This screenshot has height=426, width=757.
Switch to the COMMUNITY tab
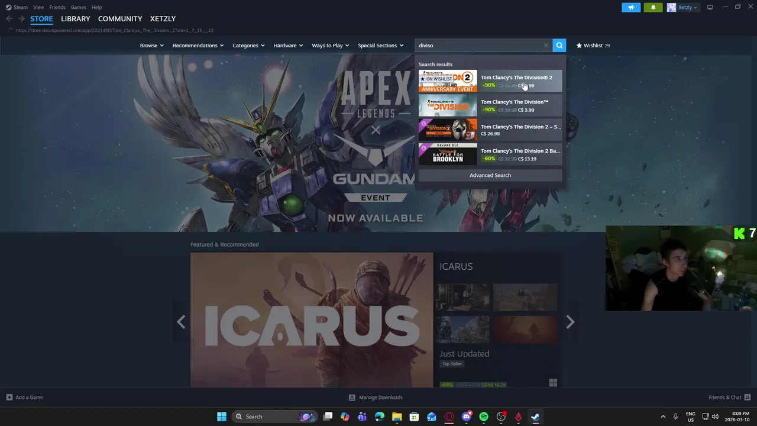click(x=120, y=19)
